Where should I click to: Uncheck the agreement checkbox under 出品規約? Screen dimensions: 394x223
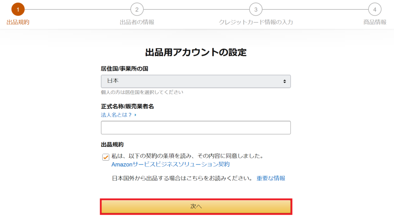[105, 157]
